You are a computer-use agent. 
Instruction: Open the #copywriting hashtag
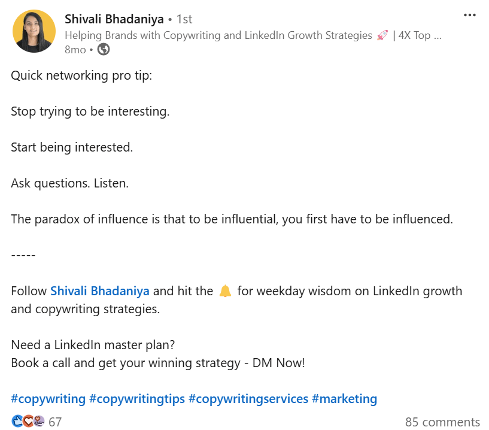coord(48,398)
